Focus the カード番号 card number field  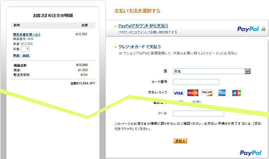[x=196, y=82]
